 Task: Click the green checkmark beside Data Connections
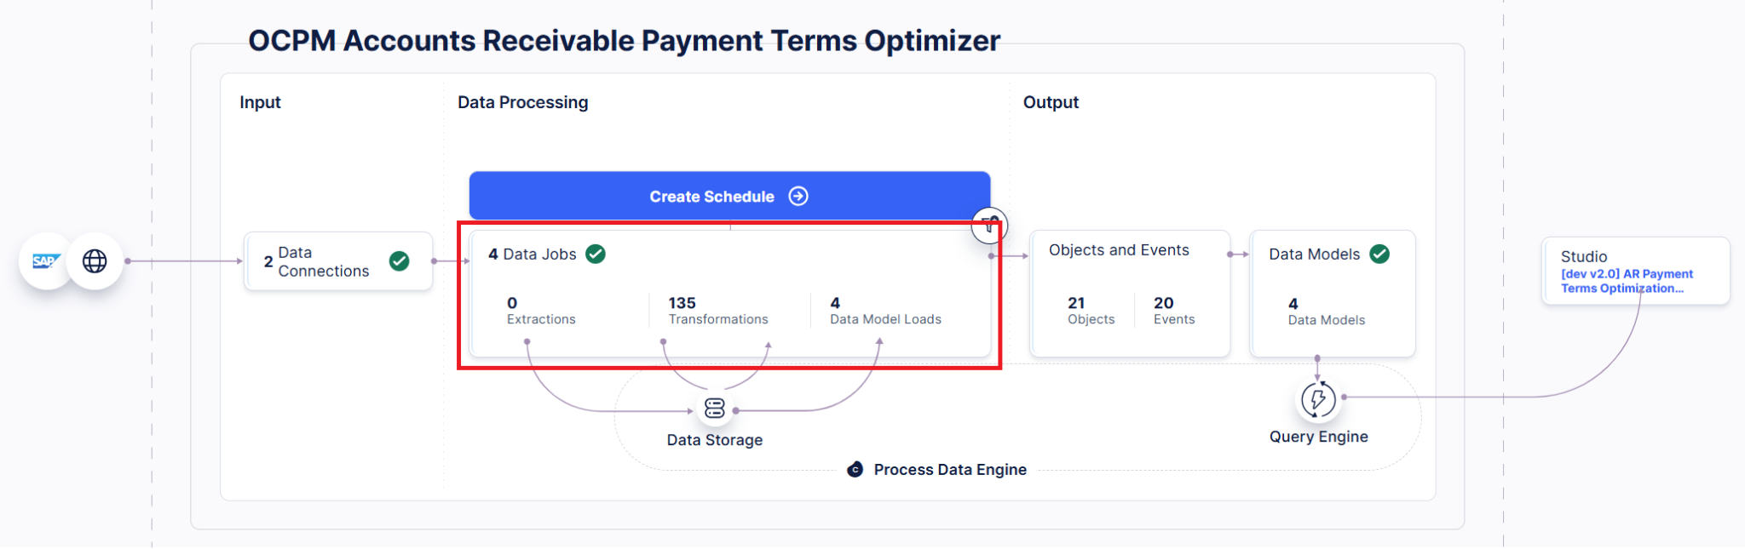pos(399,261)
